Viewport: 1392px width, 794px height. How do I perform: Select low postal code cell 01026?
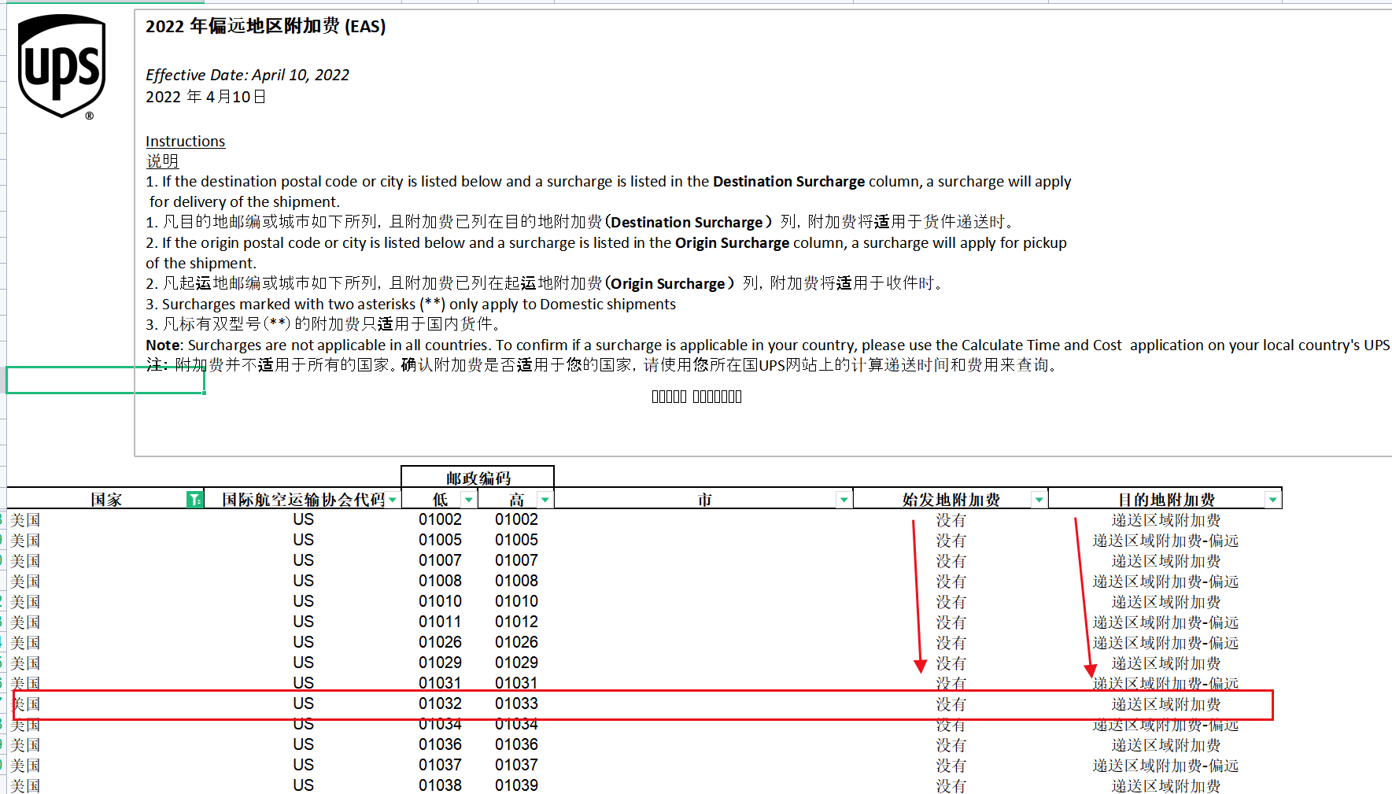point(440,642)
